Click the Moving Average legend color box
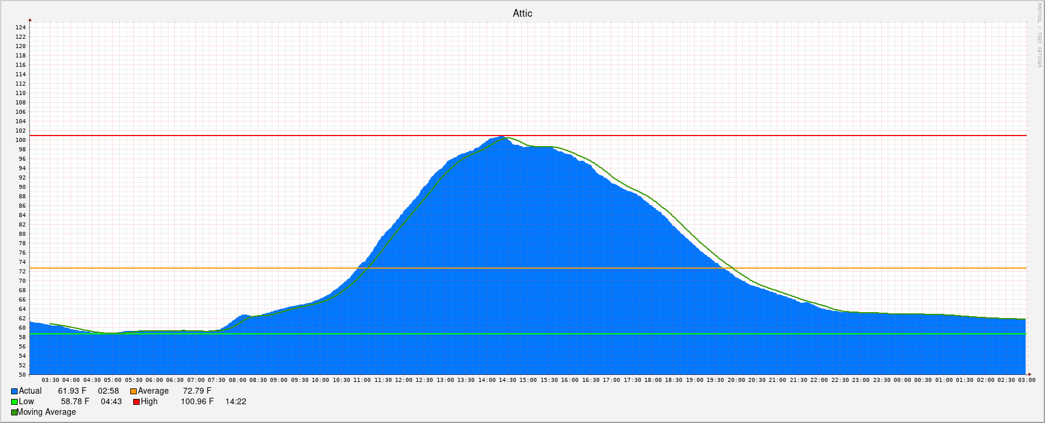 tap(15, 412)
